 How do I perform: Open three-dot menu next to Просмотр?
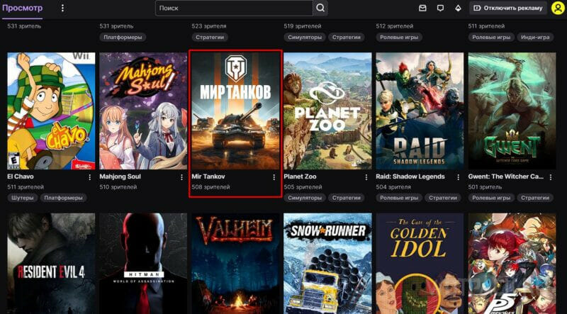tap(62, 8)
